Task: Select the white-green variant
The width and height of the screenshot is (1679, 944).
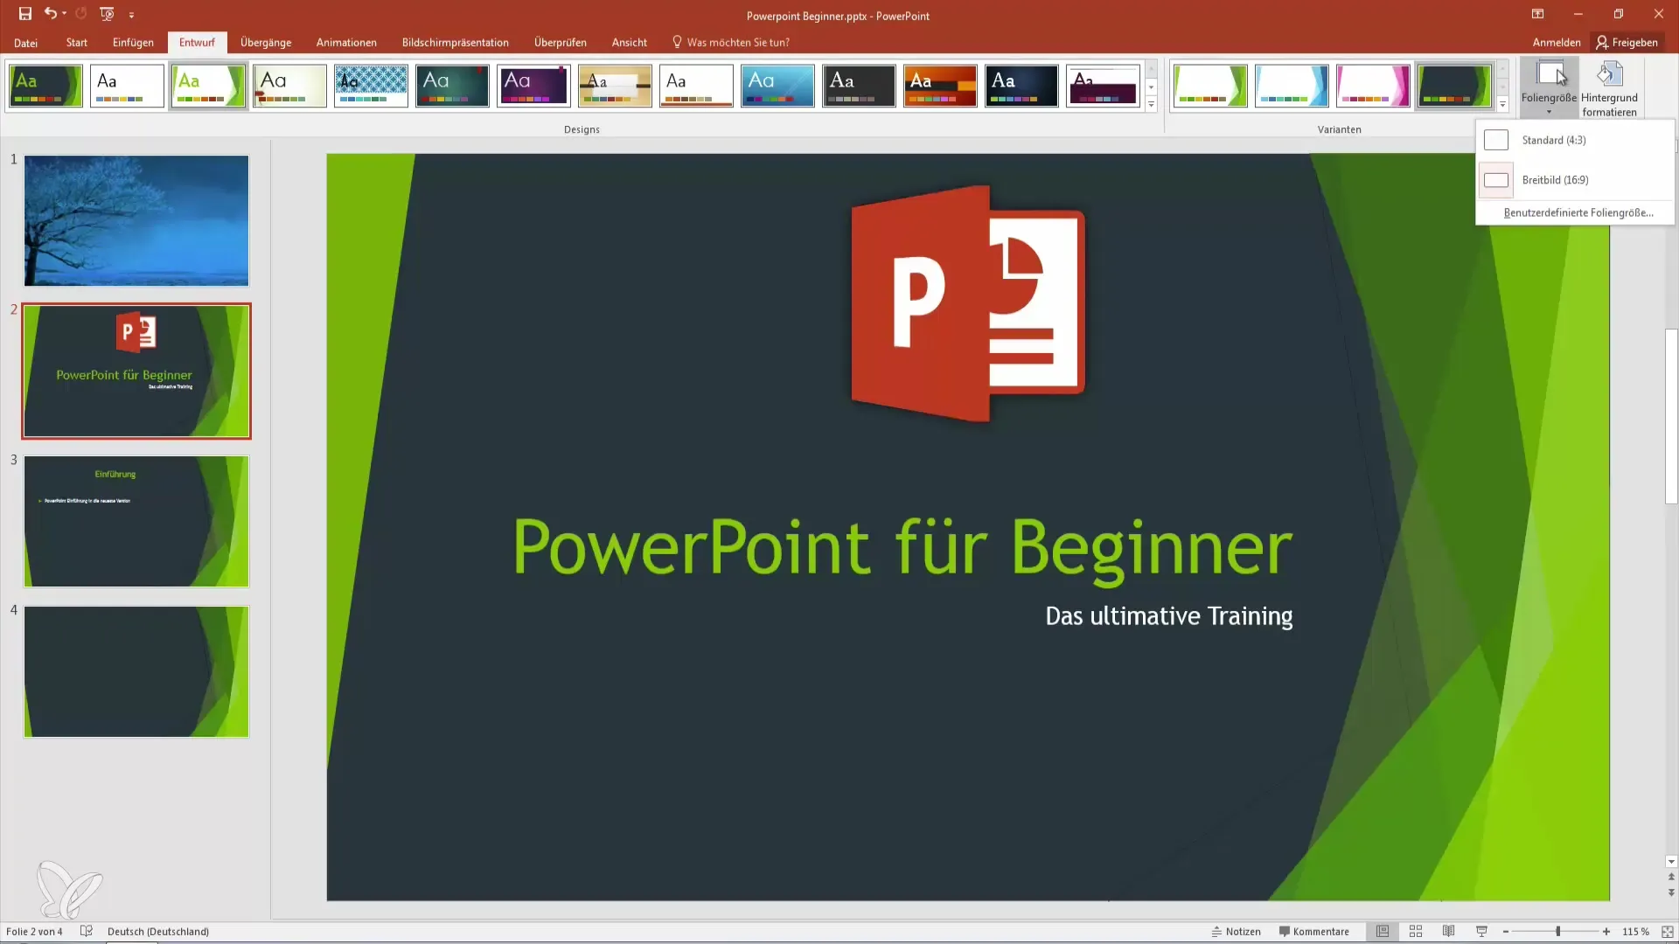Action: (x=1210, y=86)
